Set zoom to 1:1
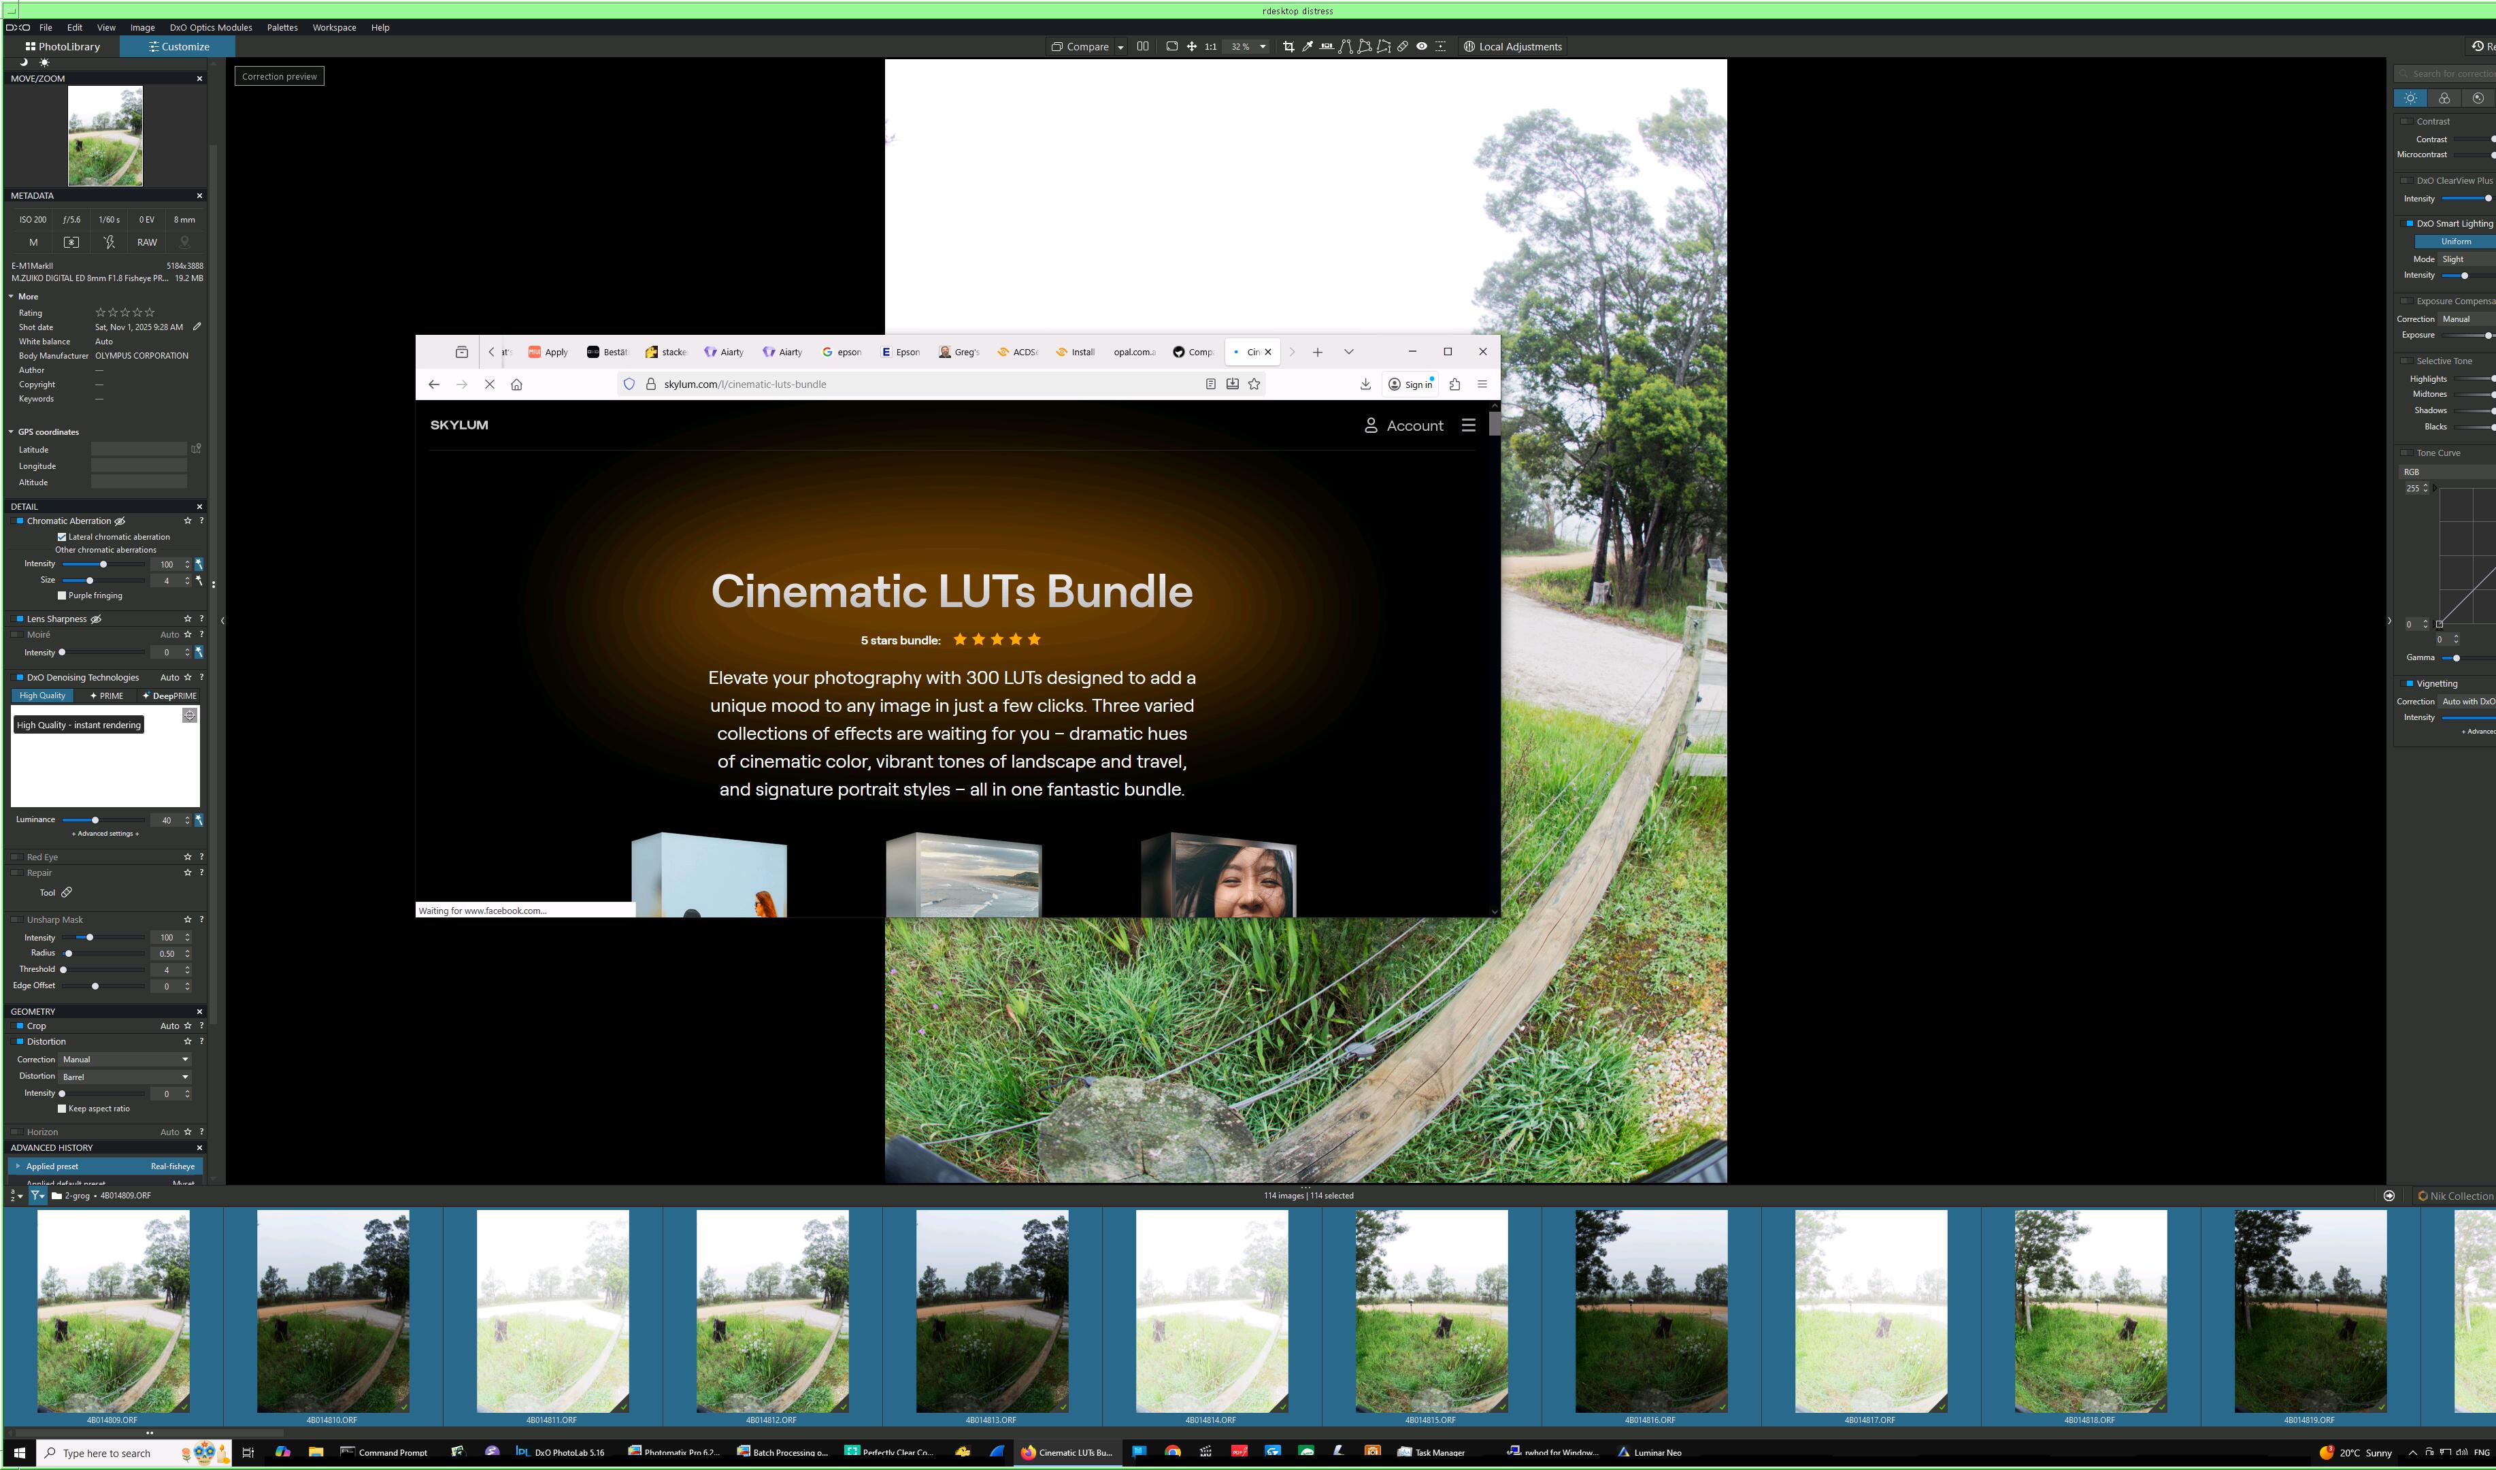Image resolution: width=2496 pixels, height=1470 pixels. pos(1210,46)
